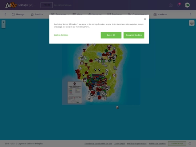The height and width of the screenshot is (147, 196).
Task: Click the map legend image
Action: point(75,93)
